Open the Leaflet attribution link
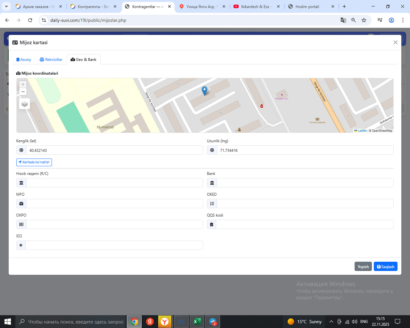This screenshot has width=410, height=328. pos(362,131)
